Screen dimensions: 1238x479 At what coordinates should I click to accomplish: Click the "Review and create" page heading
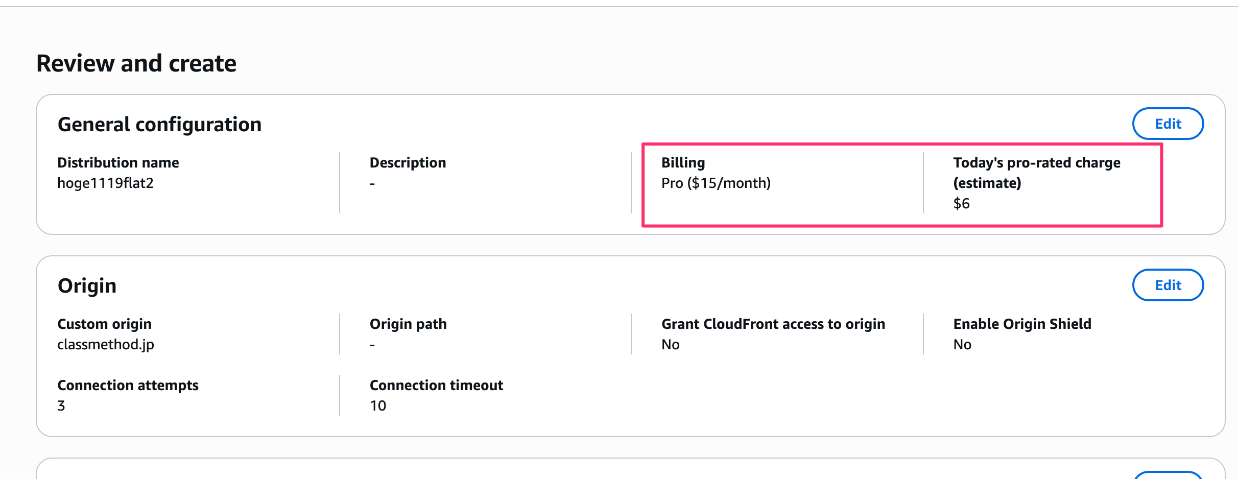coord(136,64)
